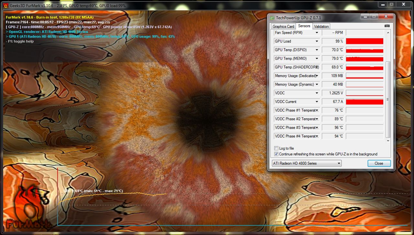Close the FurMark window
Viewport: 414px width, 235px height.
(x=404, y=4)
